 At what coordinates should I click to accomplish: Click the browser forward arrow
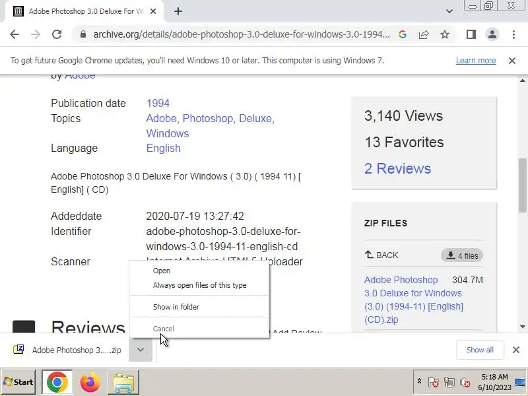[36, 34]
